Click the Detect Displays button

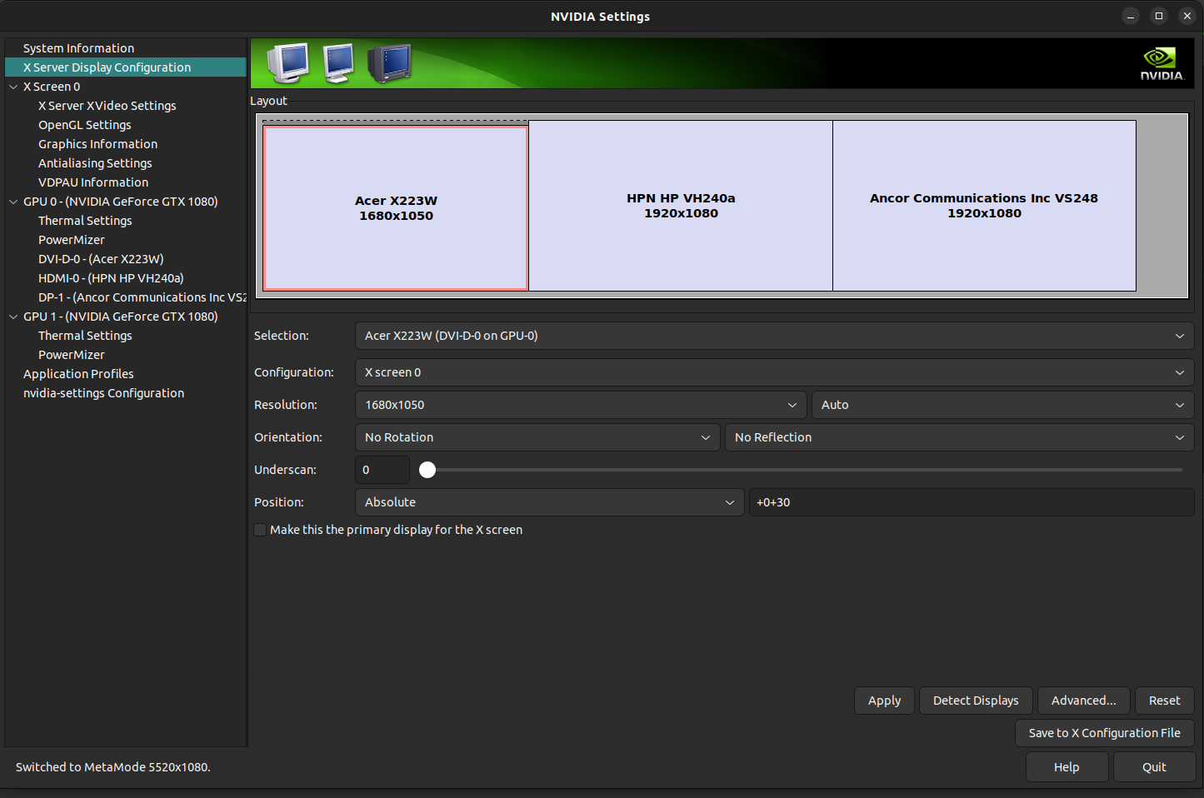coord(975,701)
